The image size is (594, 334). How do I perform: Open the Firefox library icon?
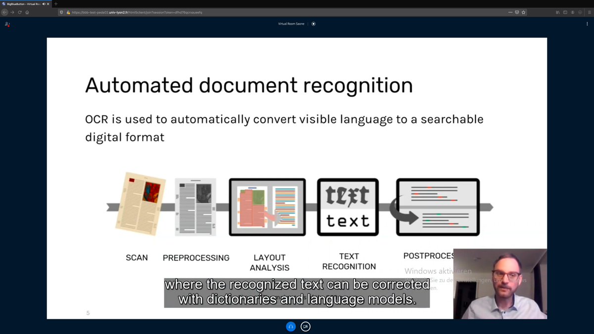[x=558, y=12]
